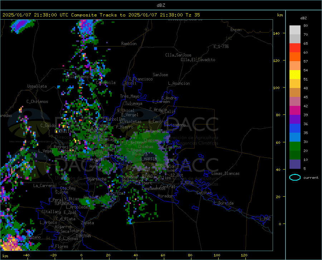Screen dimensions: 322x260
Task: Click the Zapata map label
Action: [x=88, y=223]
